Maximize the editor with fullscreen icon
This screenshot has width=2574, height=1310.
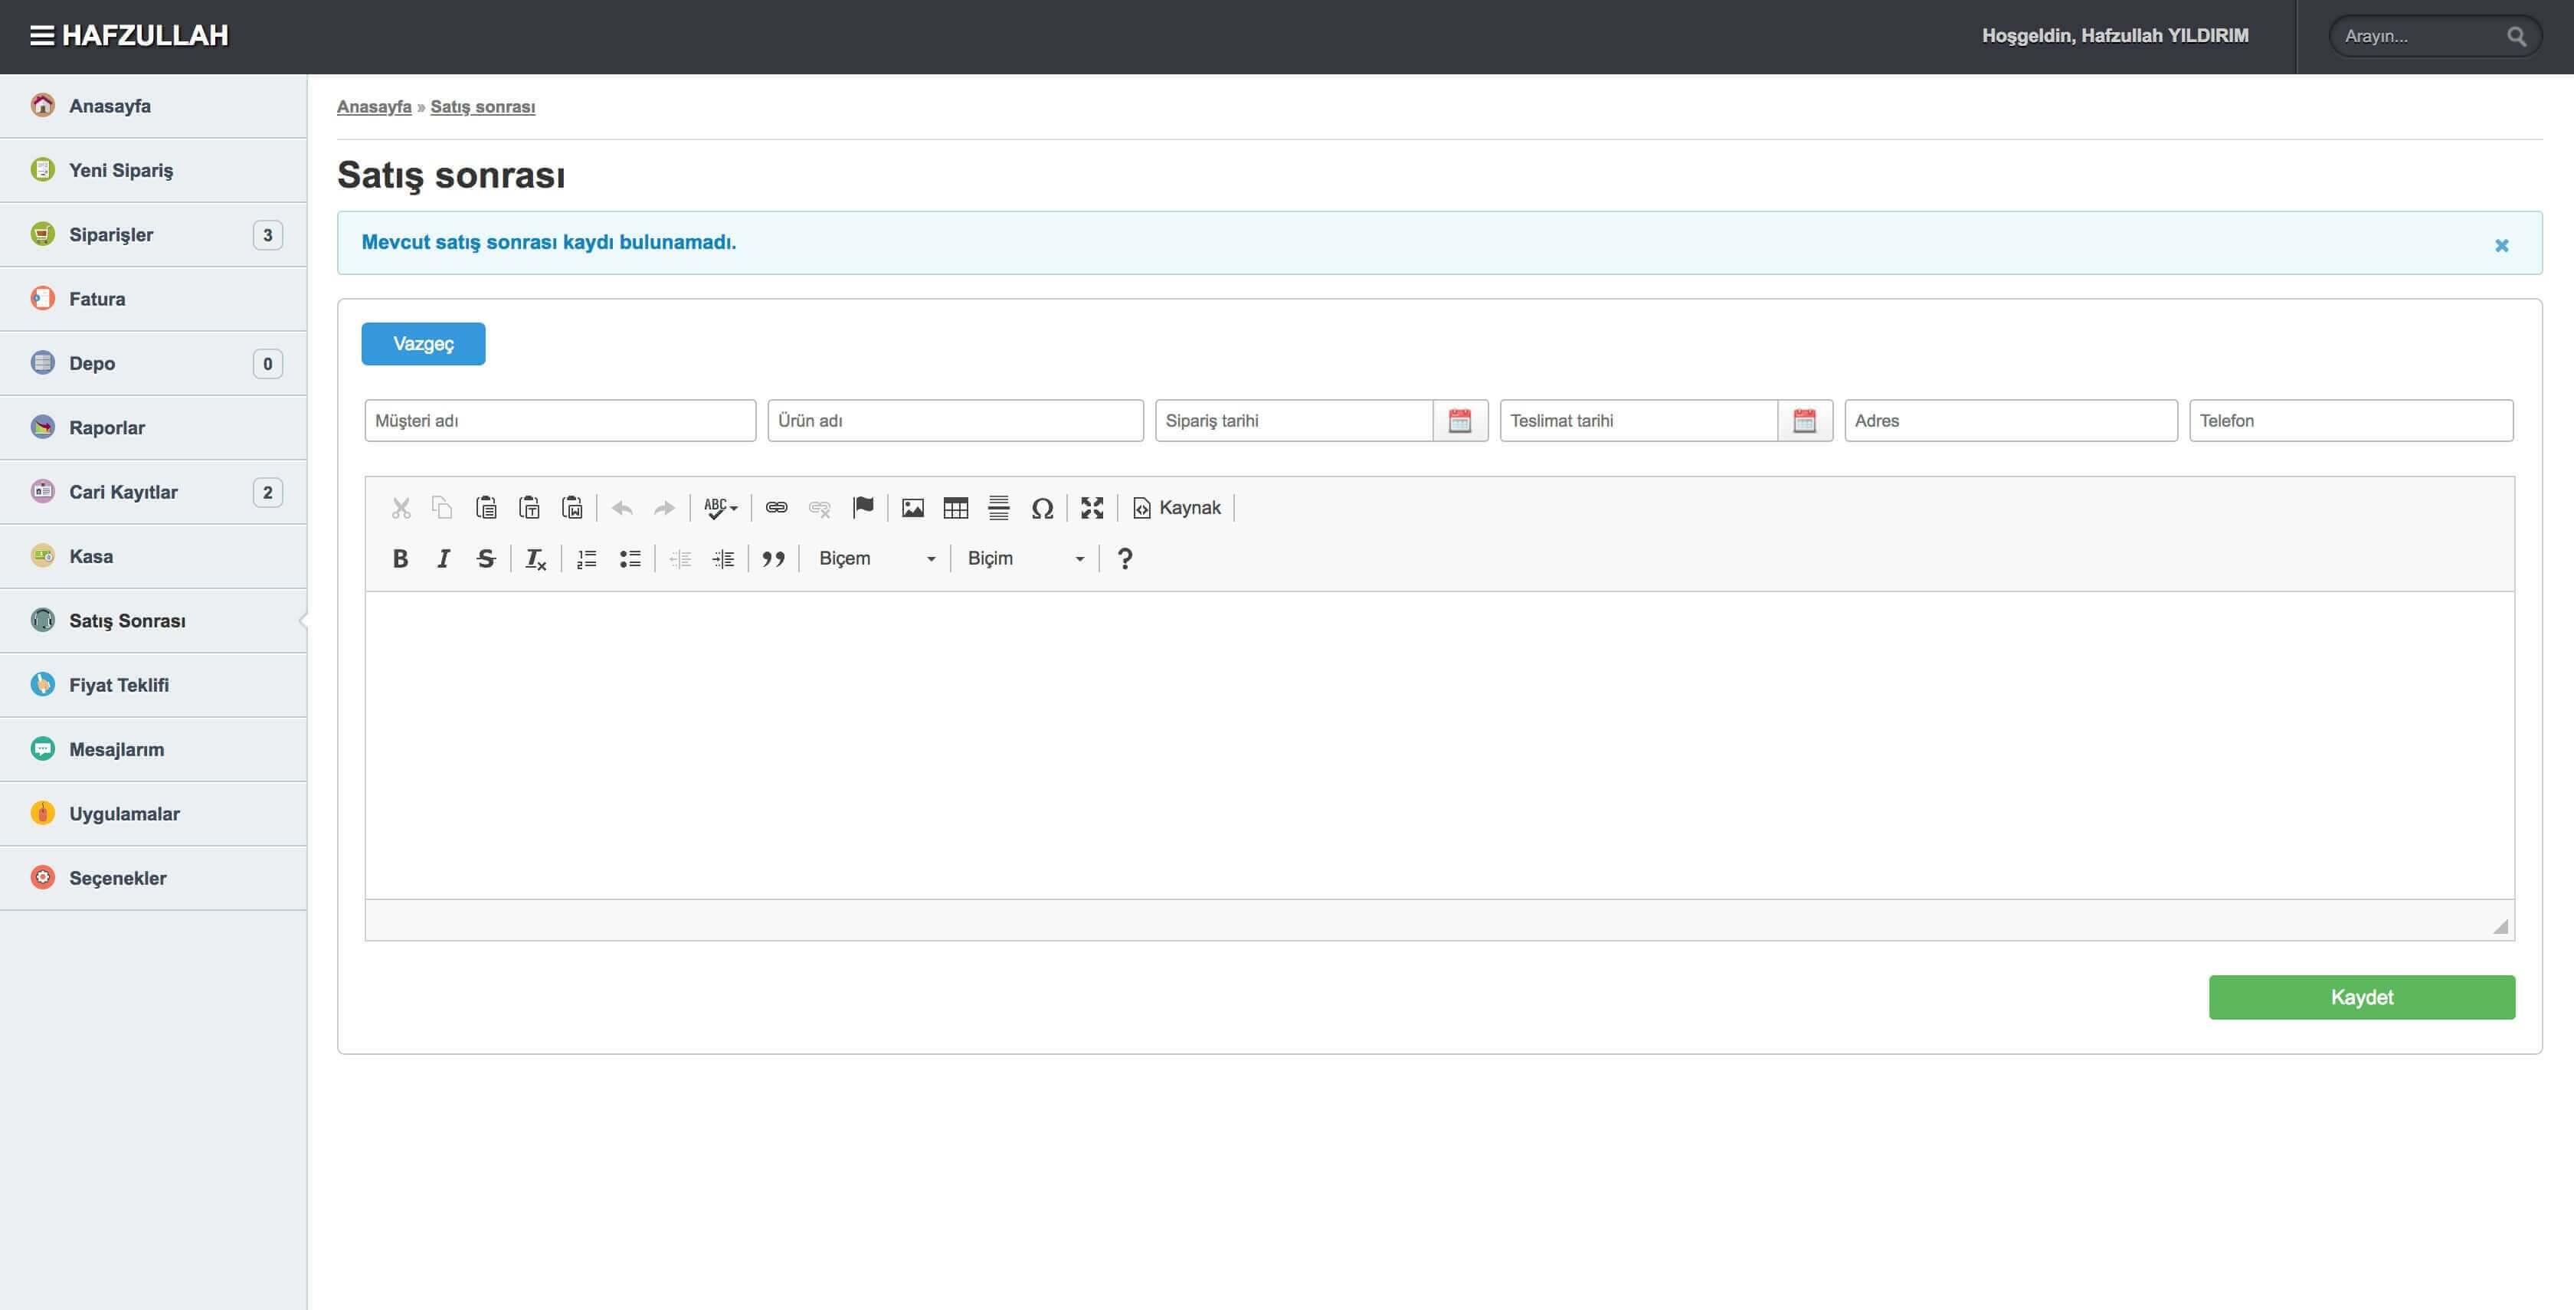click(x=1092, y=508)
